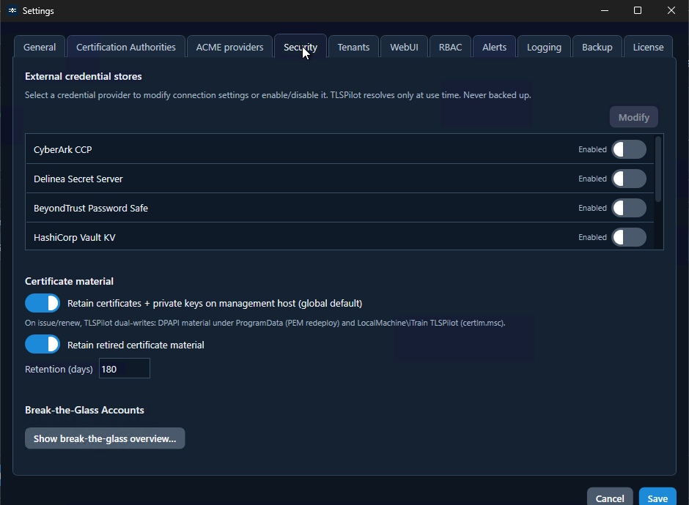Maximize the Settings window
689x505 pixels.
coord(638,10)
